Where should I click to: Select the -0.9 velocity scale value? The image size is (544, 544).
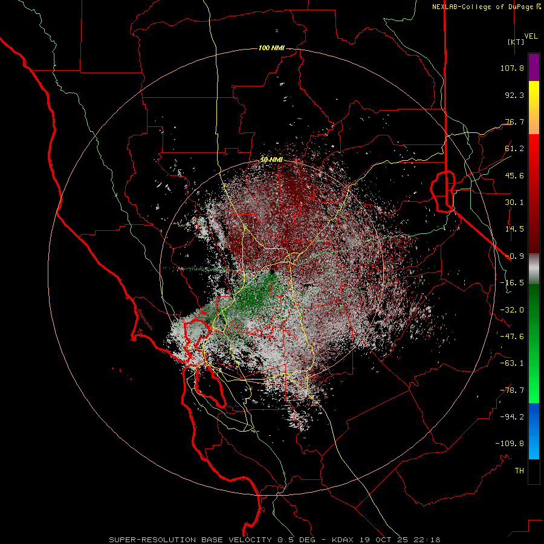514,256
